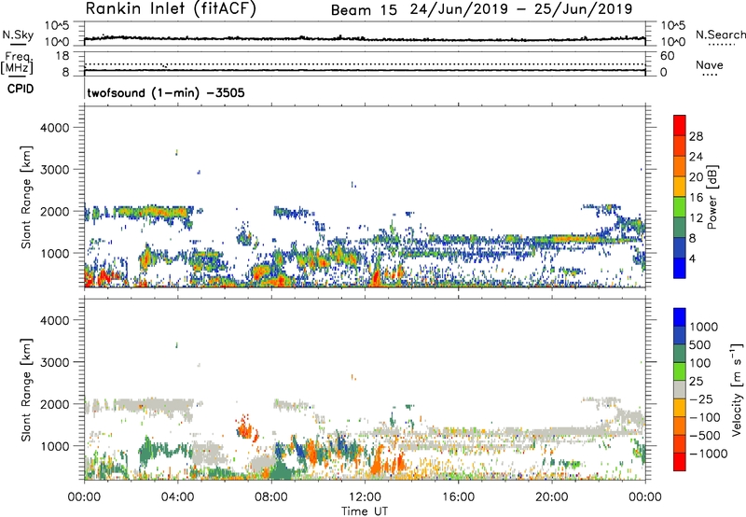Click the '20:00' time axis label

tap(552, 497)
